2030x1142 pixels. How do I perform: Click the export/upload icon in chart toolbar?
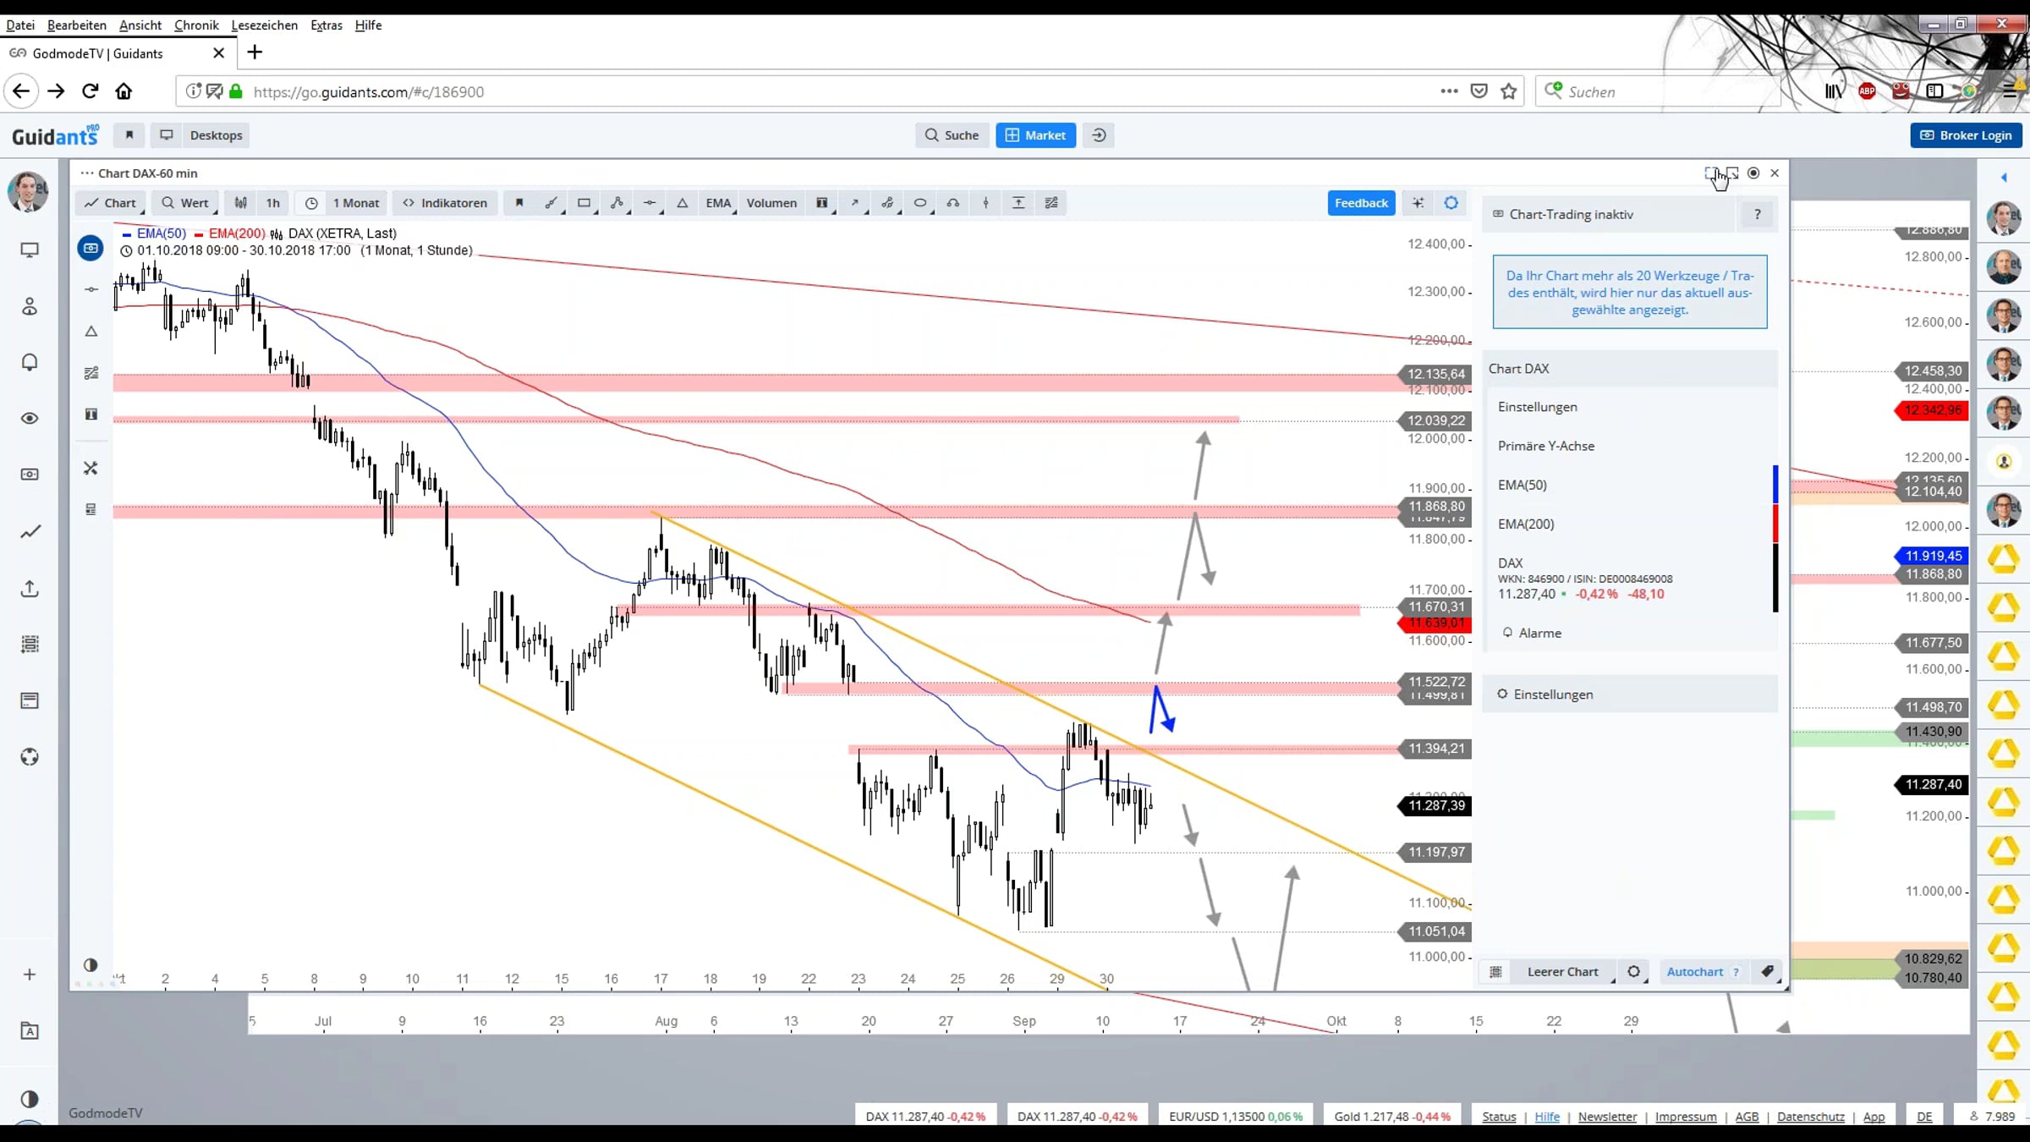click(1018, 203)
